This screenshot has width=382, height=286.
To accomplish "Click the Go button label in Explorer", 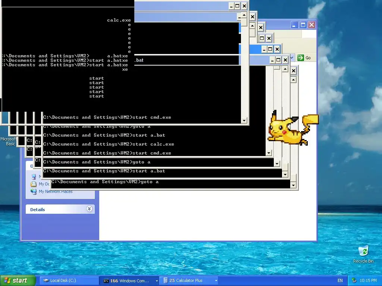I will tap(308, 58).
